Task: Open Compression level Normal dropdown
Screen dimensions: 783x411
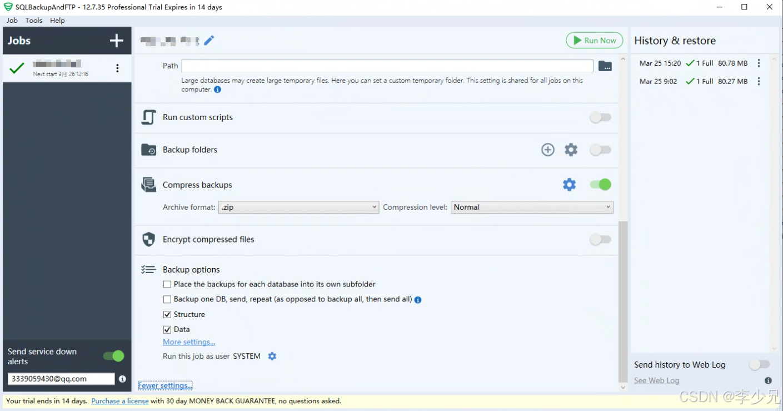Action: tap(532, 207)
